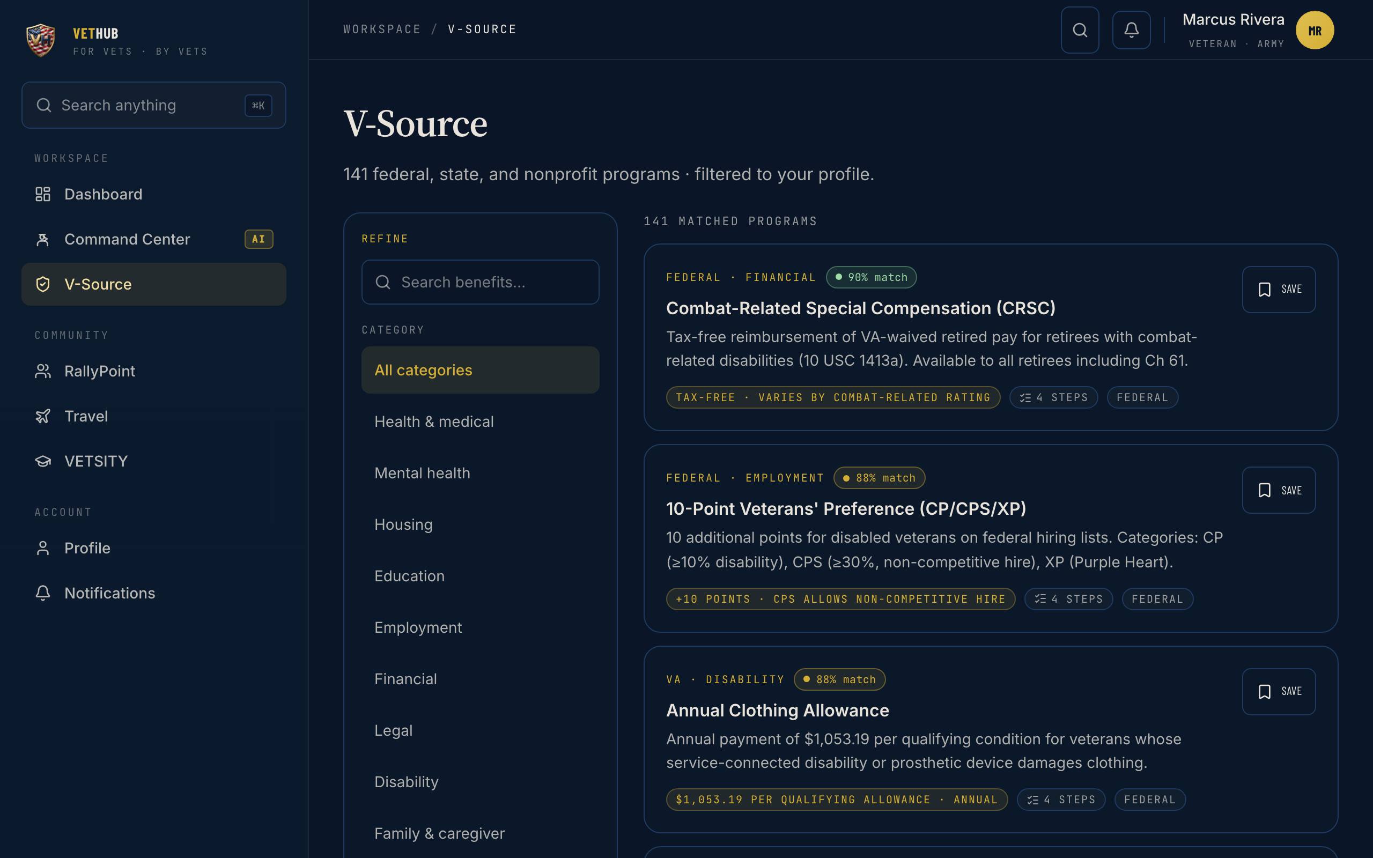Open Combat-Related Special Compensation (CRSC) title
1373x858 pixels.
click(861, 308)
